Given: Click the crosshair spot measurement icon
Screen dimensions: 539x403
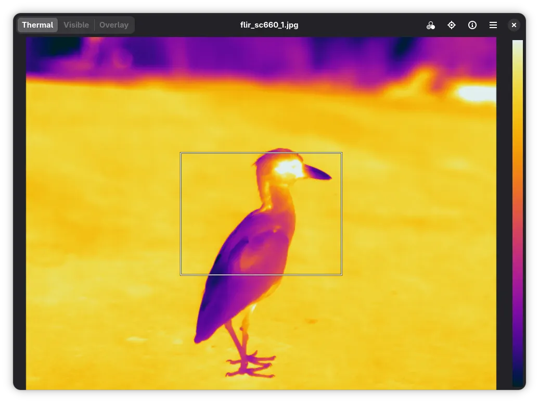Looking at the screenshot, I should (452, 25).
